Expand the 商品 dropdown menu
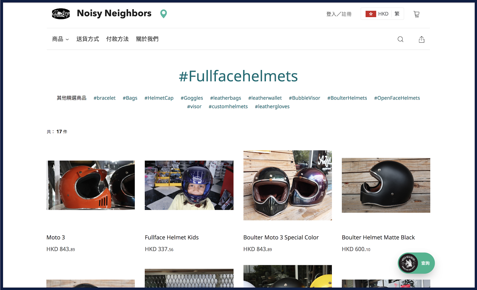477x290 pixels. click(61, 39)
